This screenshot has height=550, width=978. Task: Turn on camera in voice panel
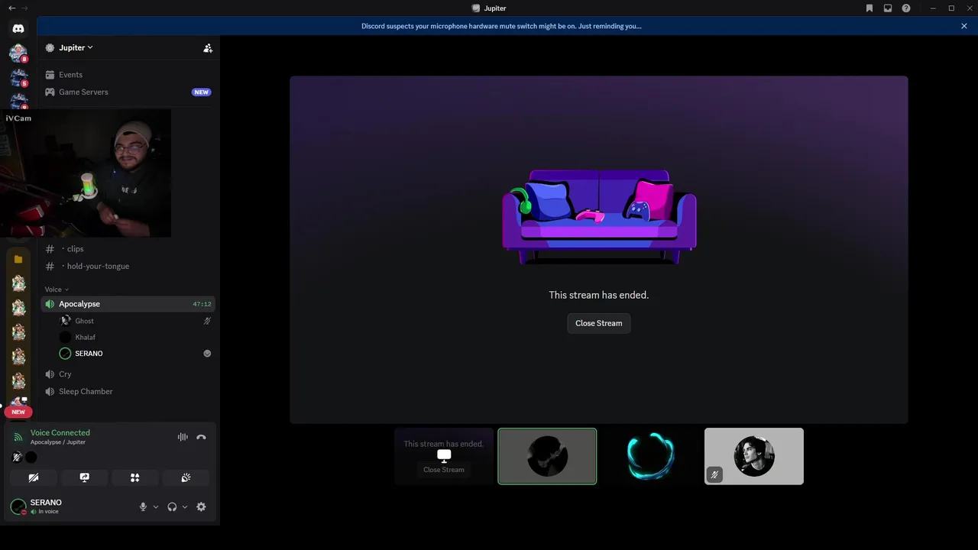point(34,477)
